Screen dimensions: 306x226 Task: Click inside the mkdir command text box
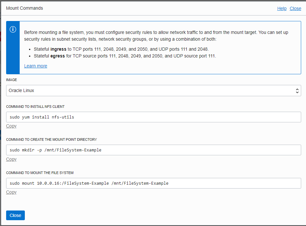[153, 150]
